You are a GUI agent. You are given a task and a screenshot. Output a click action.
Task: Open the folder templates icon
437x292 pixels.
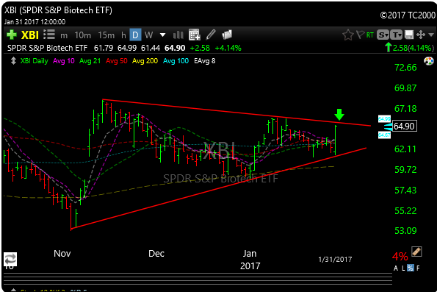(x=227, y=35)
